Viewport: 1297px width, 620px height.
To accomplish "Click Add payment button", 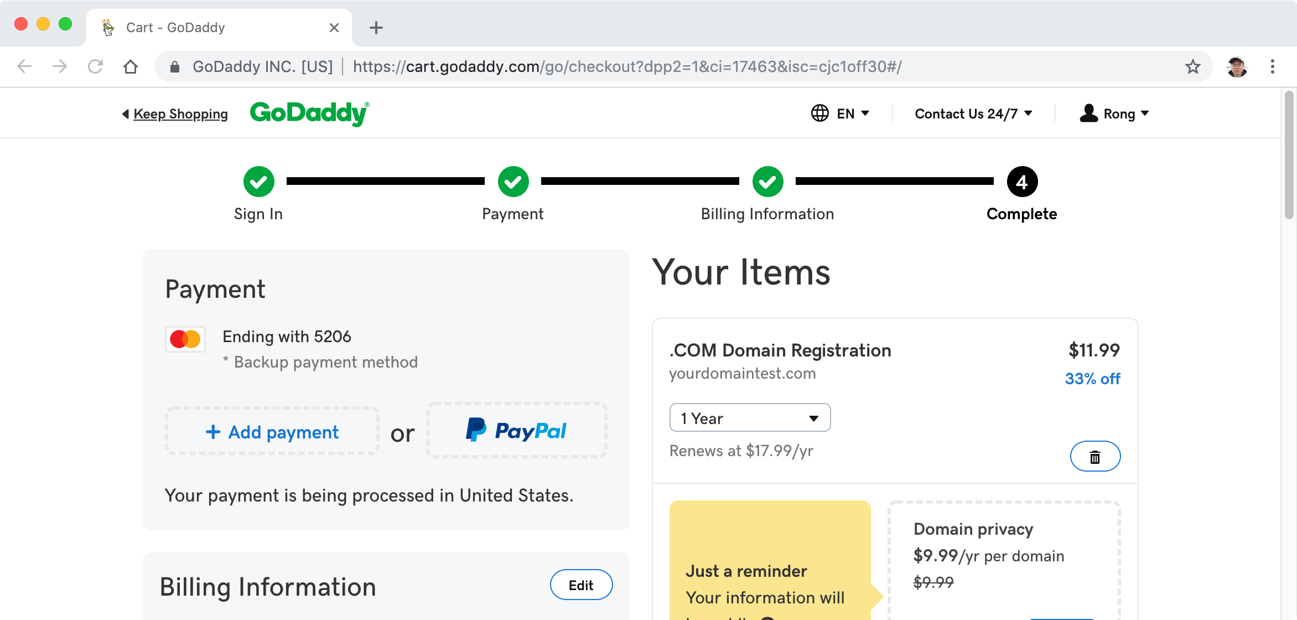I will pos(272,432).
